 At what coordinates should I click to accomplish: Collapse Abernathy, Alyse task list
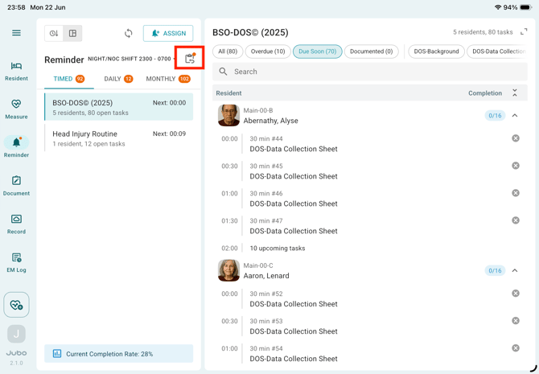coord(515,116)
